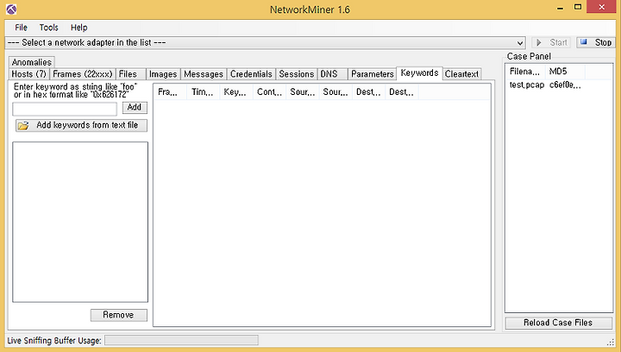The image size is (621, 352).
Task: Focus the keyword input field
Action: (x=65, y=109)
